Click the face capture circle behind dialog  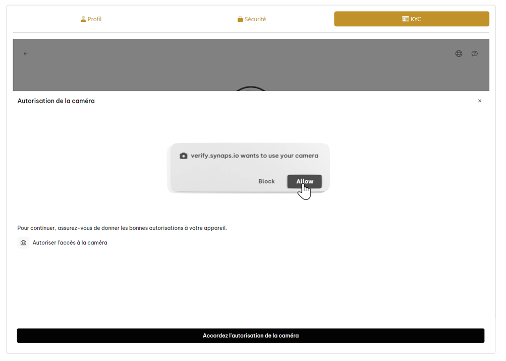click(x=251, y=88)
